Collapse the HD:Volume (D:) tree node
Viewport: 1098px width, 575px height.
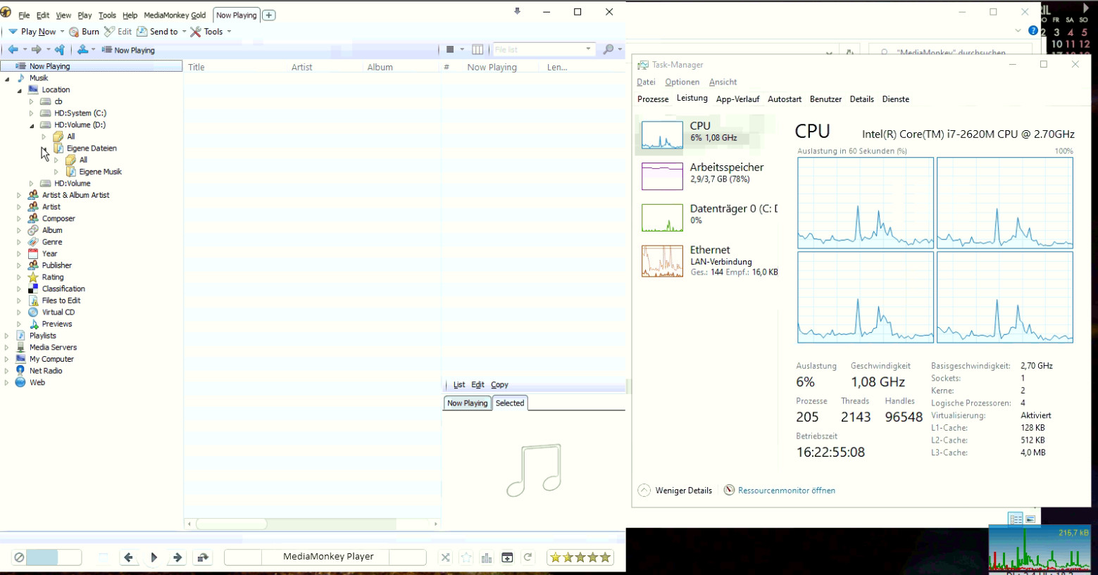pyautogui.click(x=32, y=125)
